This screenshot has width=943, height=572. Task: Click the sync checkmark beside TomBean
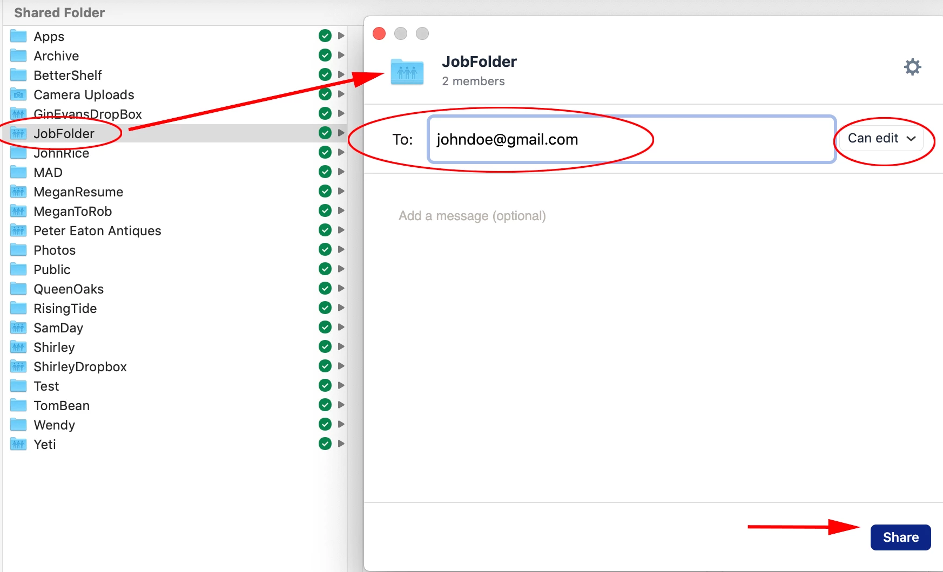click(325, 405)
